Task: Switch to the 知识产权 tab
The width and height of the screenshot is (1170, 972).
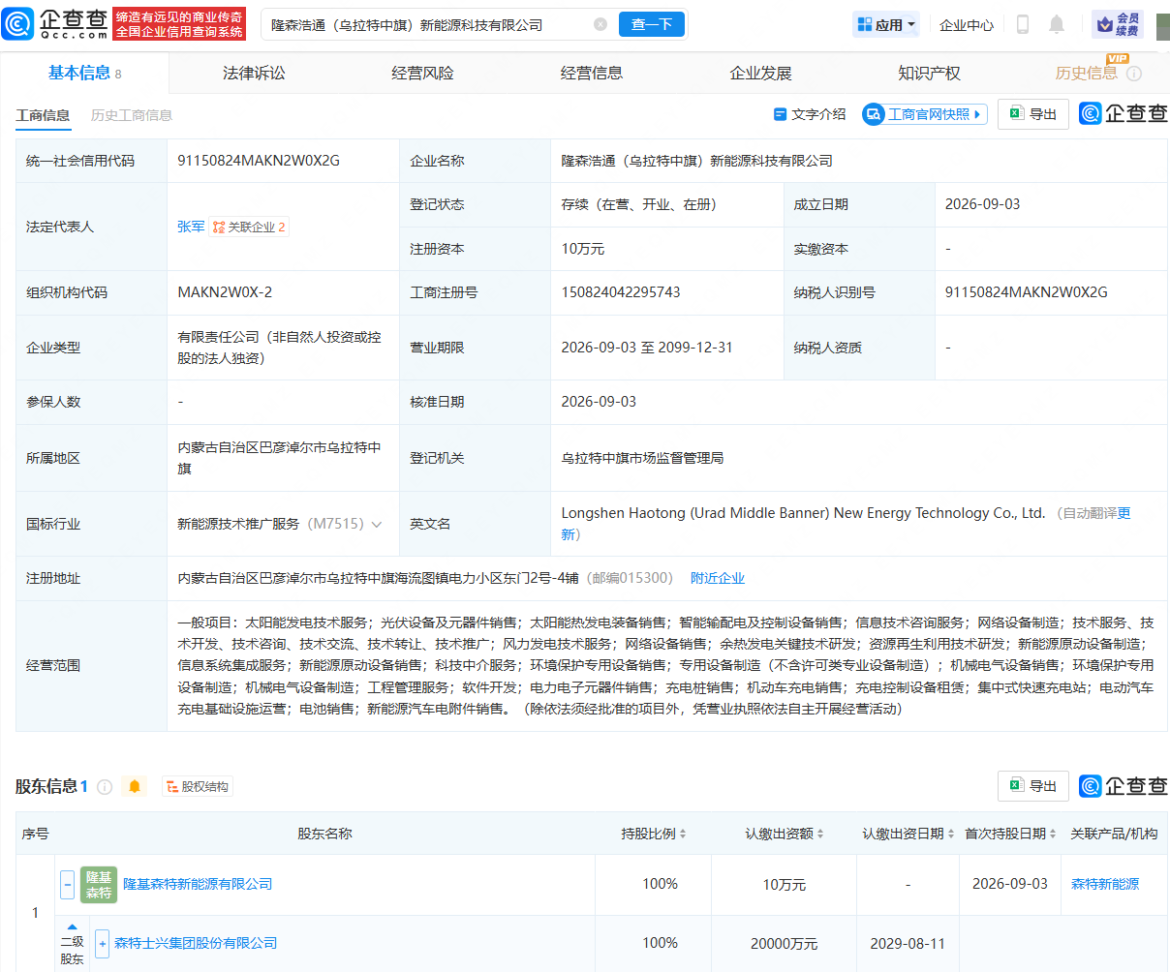Action: 930,73
